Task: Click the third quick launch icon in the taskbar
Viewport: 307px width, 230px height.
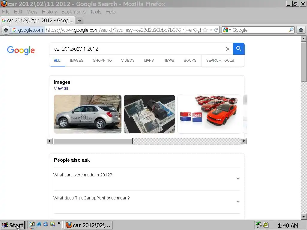Action: pos(46,224)
